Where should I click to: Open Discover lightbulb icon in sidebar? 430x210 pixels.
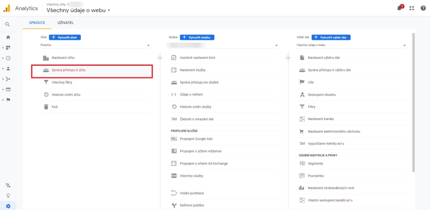click(x=8, y=196)
